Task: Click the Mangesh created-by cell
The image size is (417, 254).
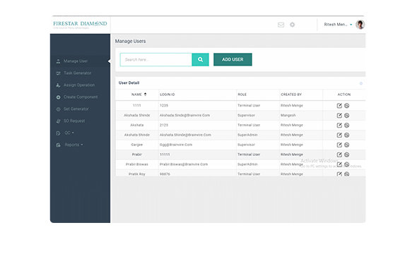Action: point(288,115)
